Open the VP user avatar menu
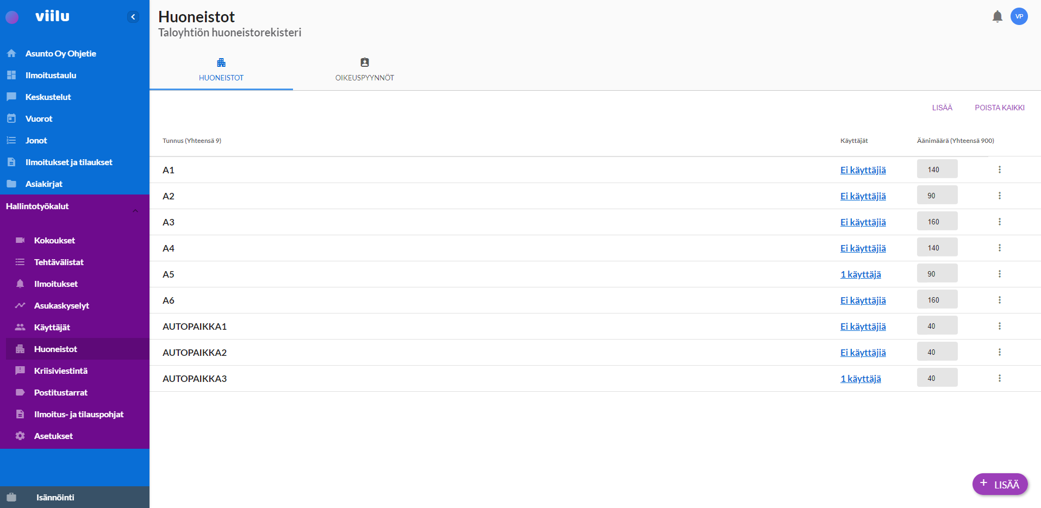The height and width of the screenshot is (508, 1041). tap(1019, 16)
